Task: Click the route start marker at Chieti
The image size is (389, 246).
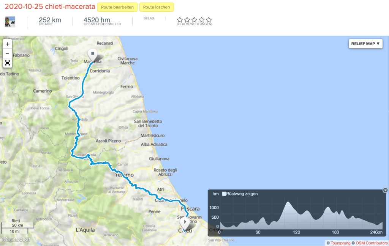Action: pos(185,222)
